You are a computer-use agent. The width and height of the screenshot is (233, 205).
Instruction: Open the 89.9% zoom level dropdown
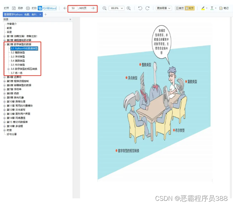tap(117, 8)
